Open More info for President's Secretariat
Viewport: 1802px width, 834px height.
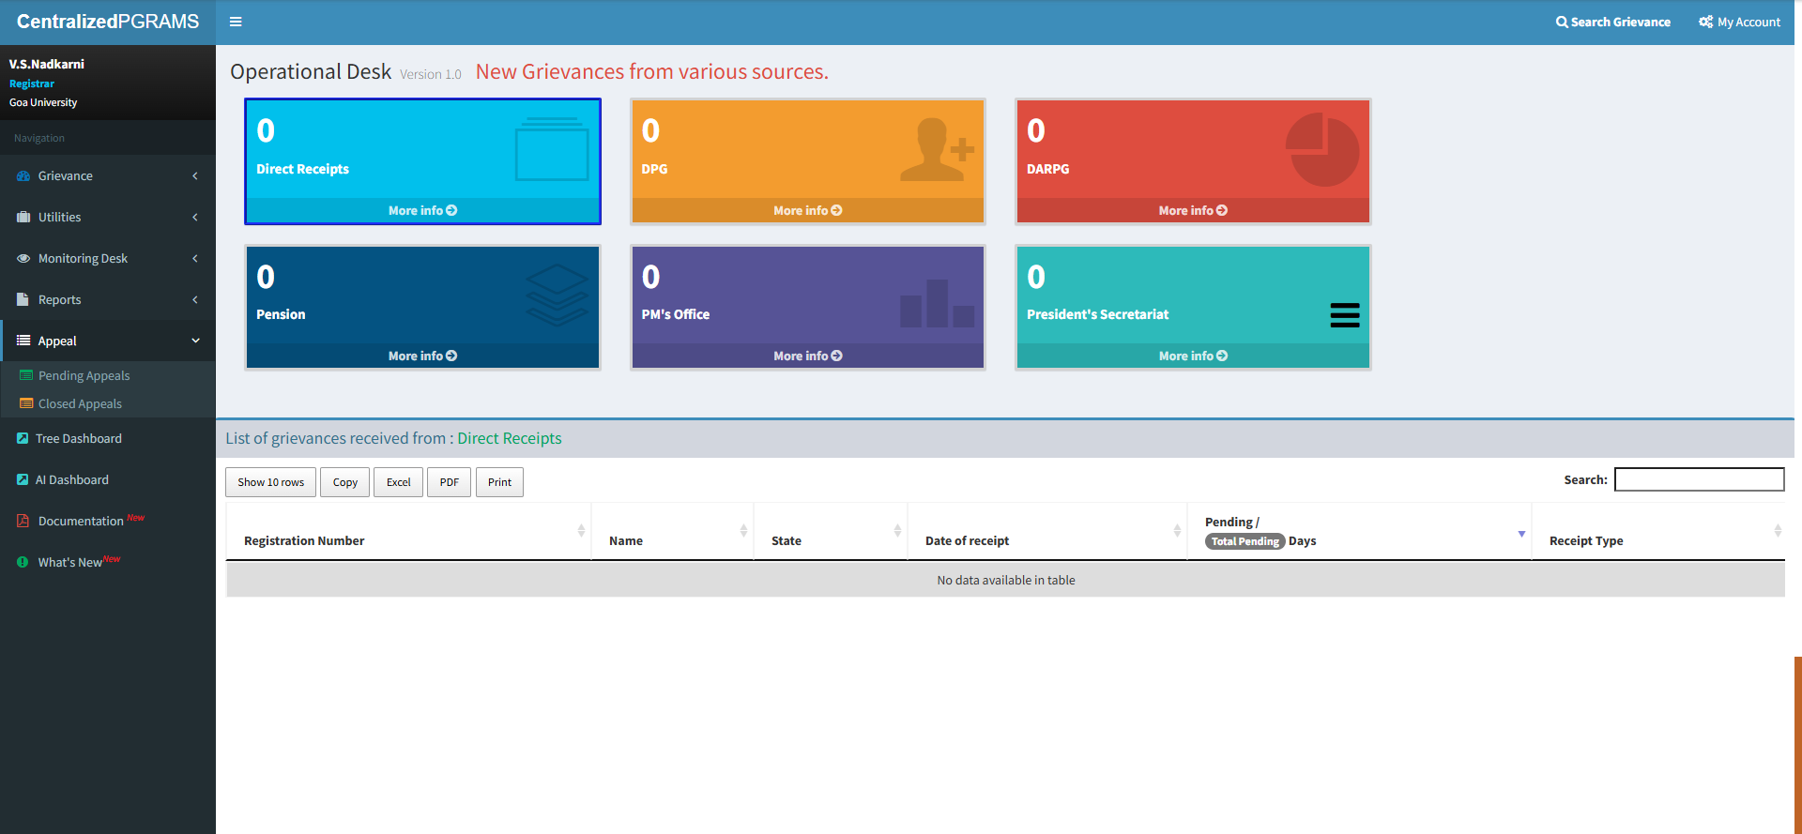[1193, 356]
